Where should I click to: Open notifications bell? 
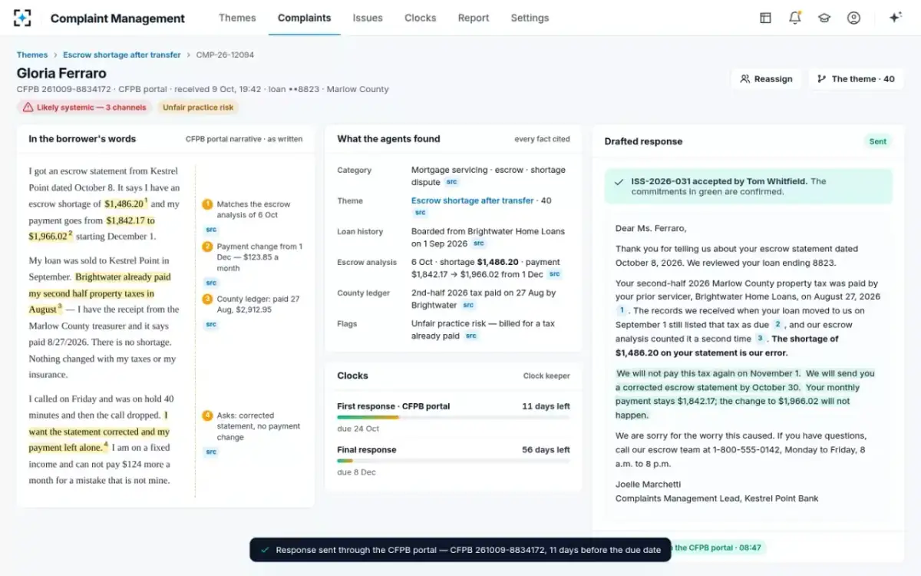795,18
